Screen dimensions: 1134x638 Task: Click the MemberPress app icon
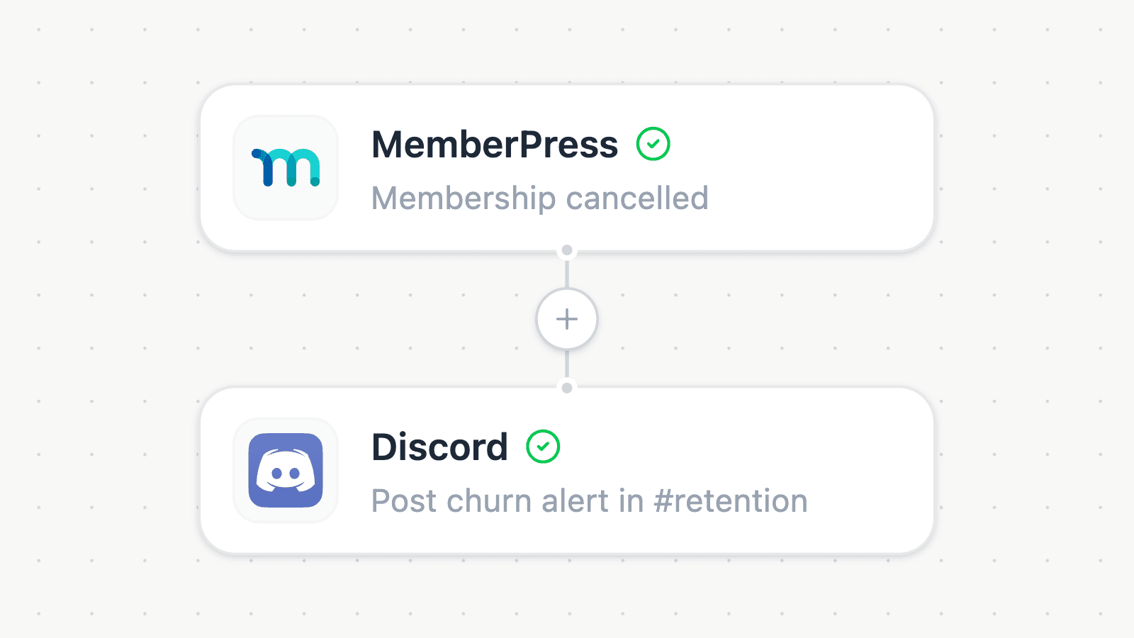(285, 168)
